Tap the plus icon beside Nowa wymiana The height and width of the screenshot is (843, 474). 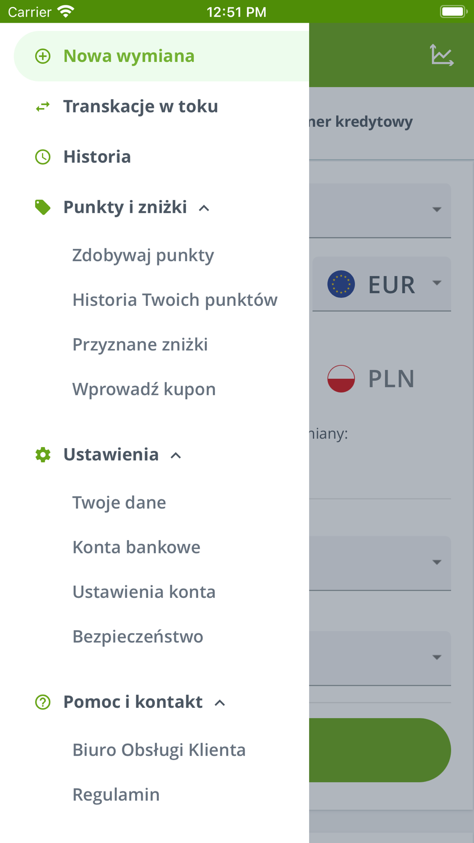(43, 56)
